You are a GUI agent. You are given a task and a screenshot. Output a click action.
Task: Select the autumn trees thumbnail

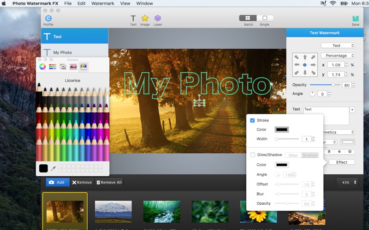(65, 212)
